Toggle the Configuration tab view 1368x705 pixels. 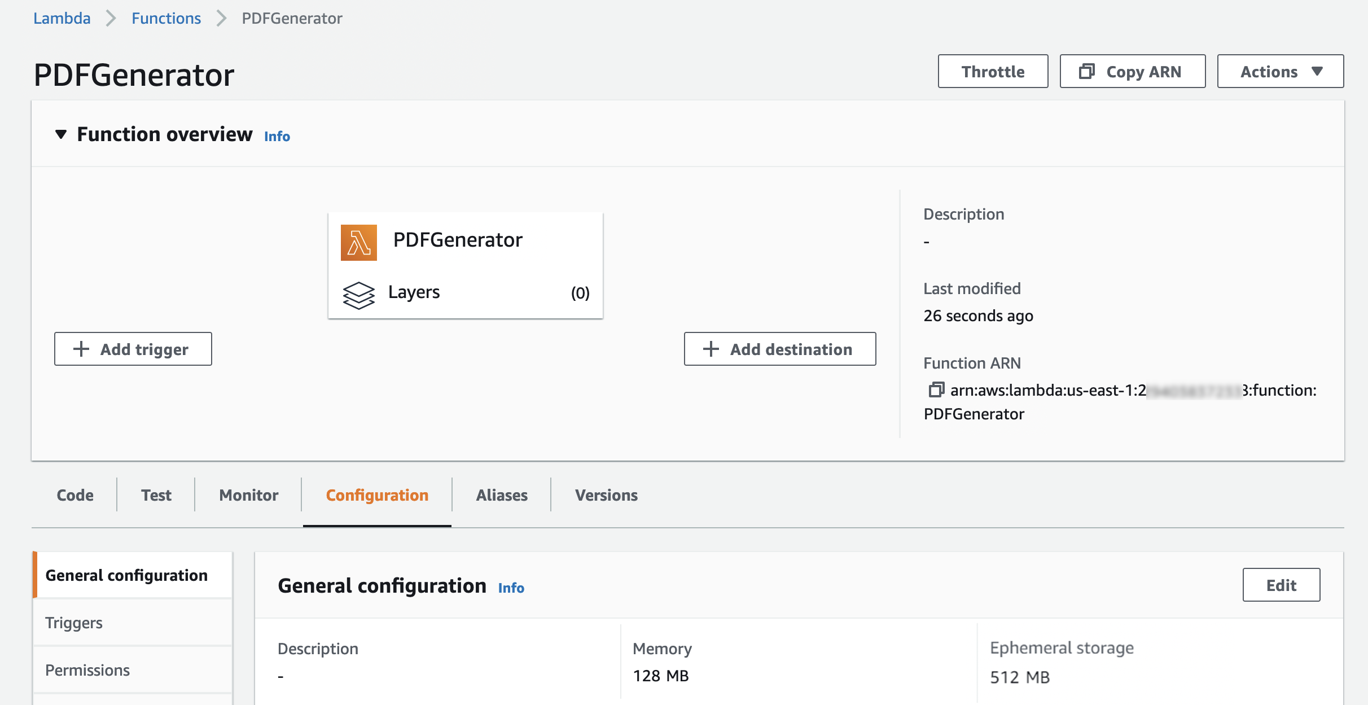point(376,494)
